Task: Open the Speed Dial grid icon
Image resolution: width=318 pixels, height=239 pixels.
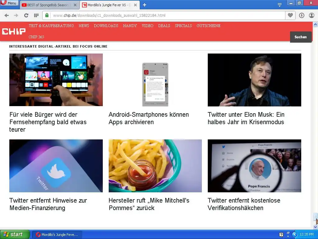Action: [36, 16]
